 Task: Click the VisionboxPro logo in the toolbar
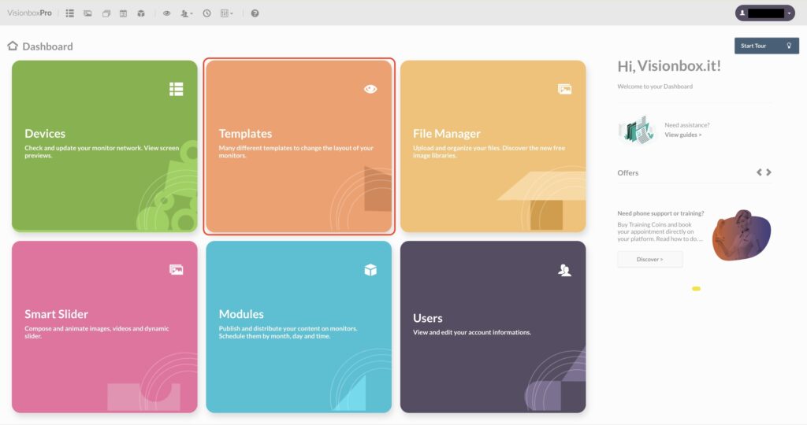click(29, 13)
